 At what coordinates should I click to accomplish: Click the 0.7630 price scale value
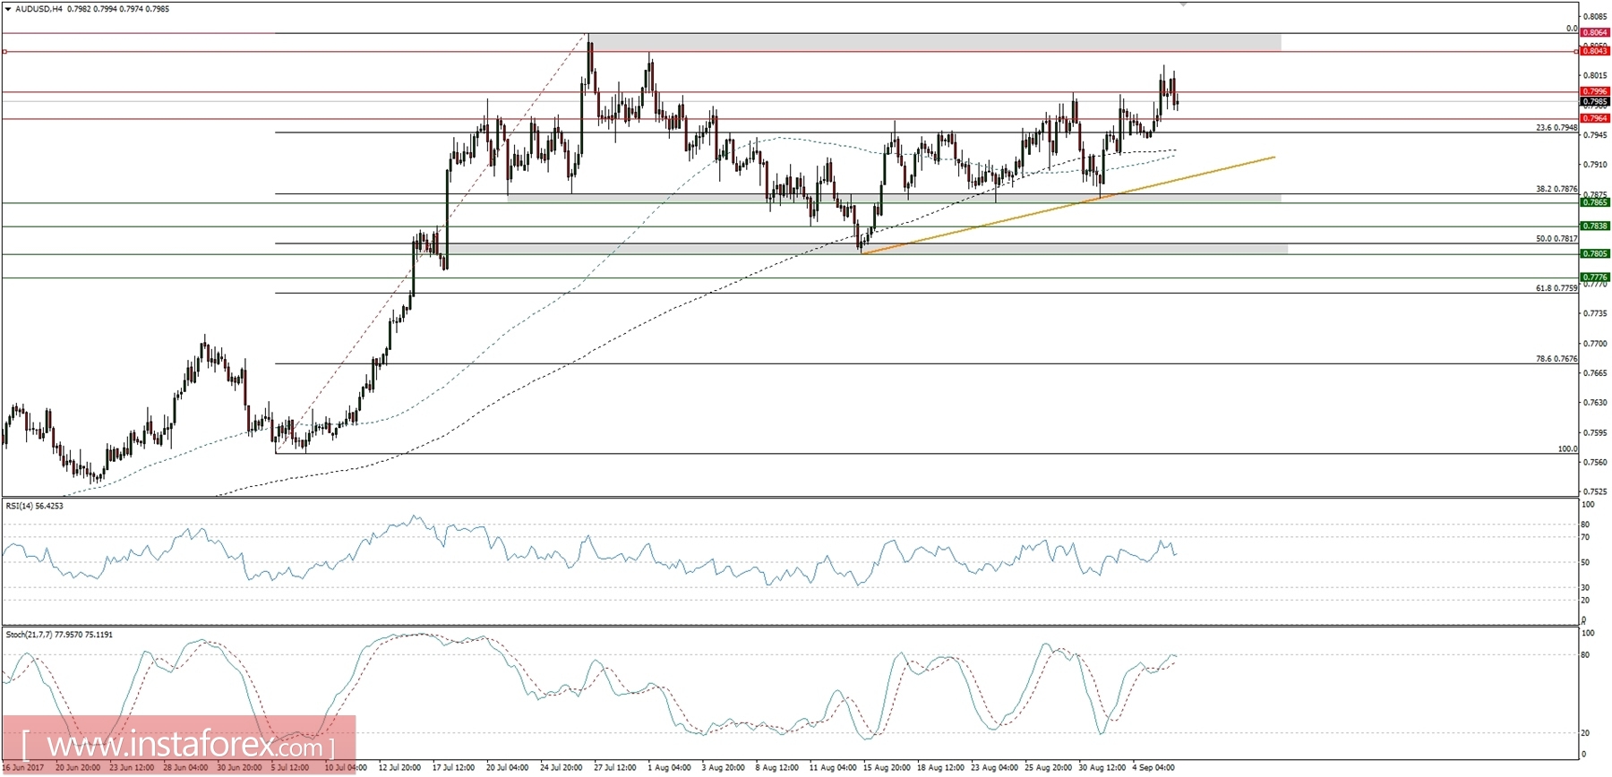pos(1596,403)
